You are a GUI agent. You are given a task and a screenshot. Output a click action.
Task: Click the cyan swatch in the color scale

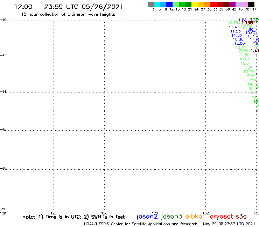pyautogui.click(x=157, y=4)
